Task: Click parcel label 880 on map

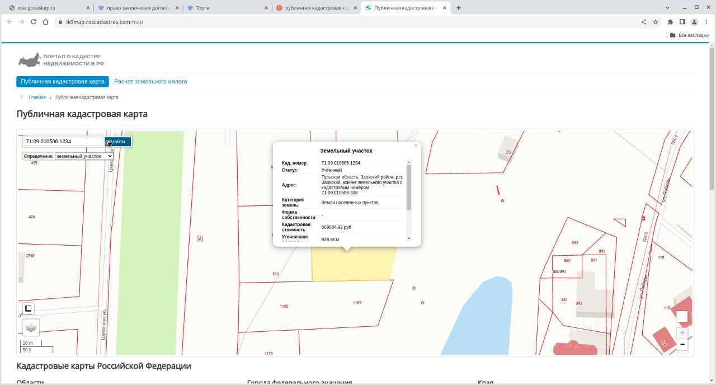Action: coord(567,261)
